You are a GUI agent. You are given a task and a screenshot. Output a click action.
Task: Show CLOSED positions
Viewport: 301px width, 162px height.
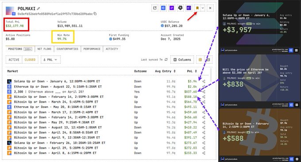click(30, 60)
